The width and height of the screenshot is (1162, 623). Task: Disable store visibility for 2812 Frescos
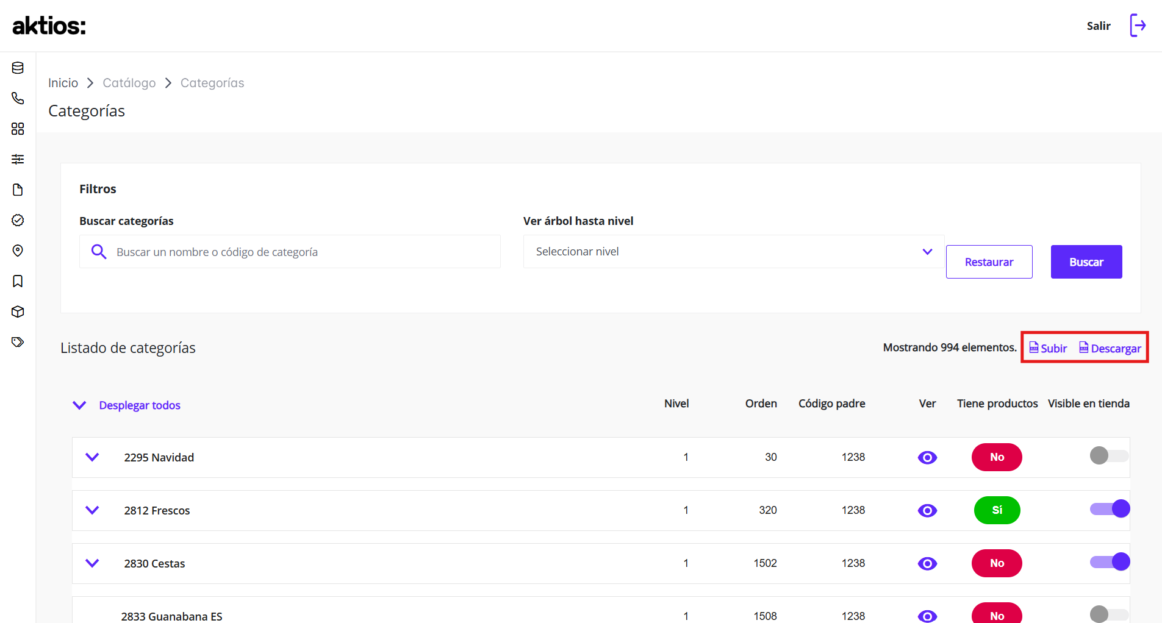pyautogui.click(x=1110, y=508)
